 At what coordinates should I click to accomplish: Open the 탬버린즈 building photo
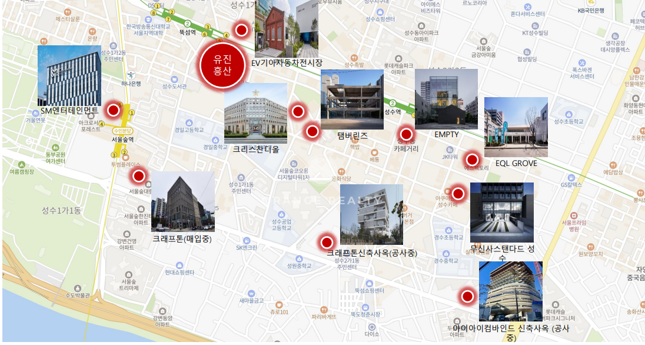[352, 99]
